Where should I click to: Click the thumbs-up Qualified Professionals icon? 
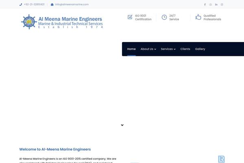(x=198, y=17)
